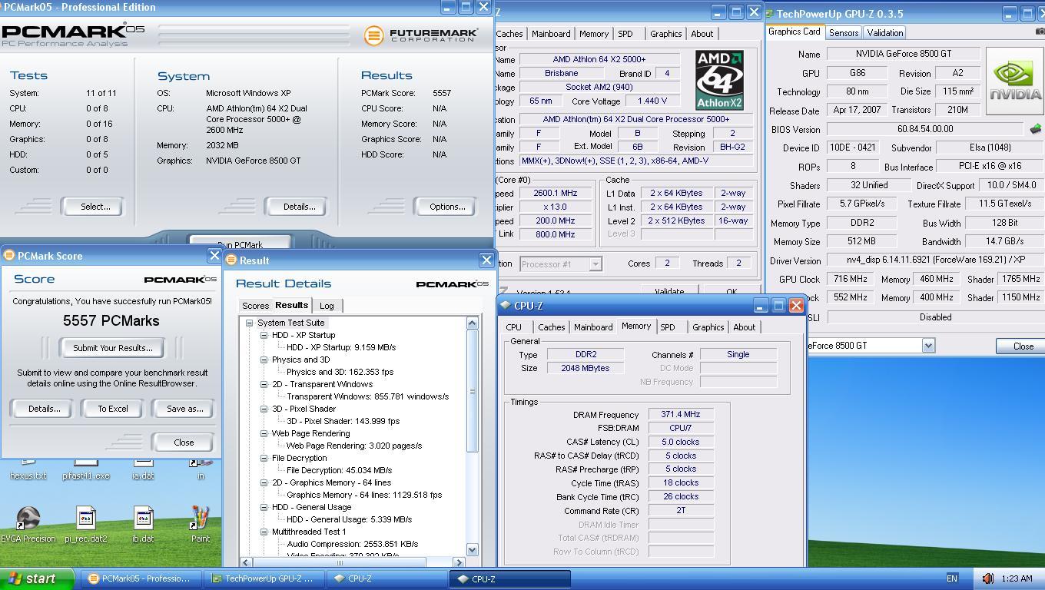Open the Paint desktop shortcut
Viewport: 1045px width, 590px height.
[x=201, y=524]
